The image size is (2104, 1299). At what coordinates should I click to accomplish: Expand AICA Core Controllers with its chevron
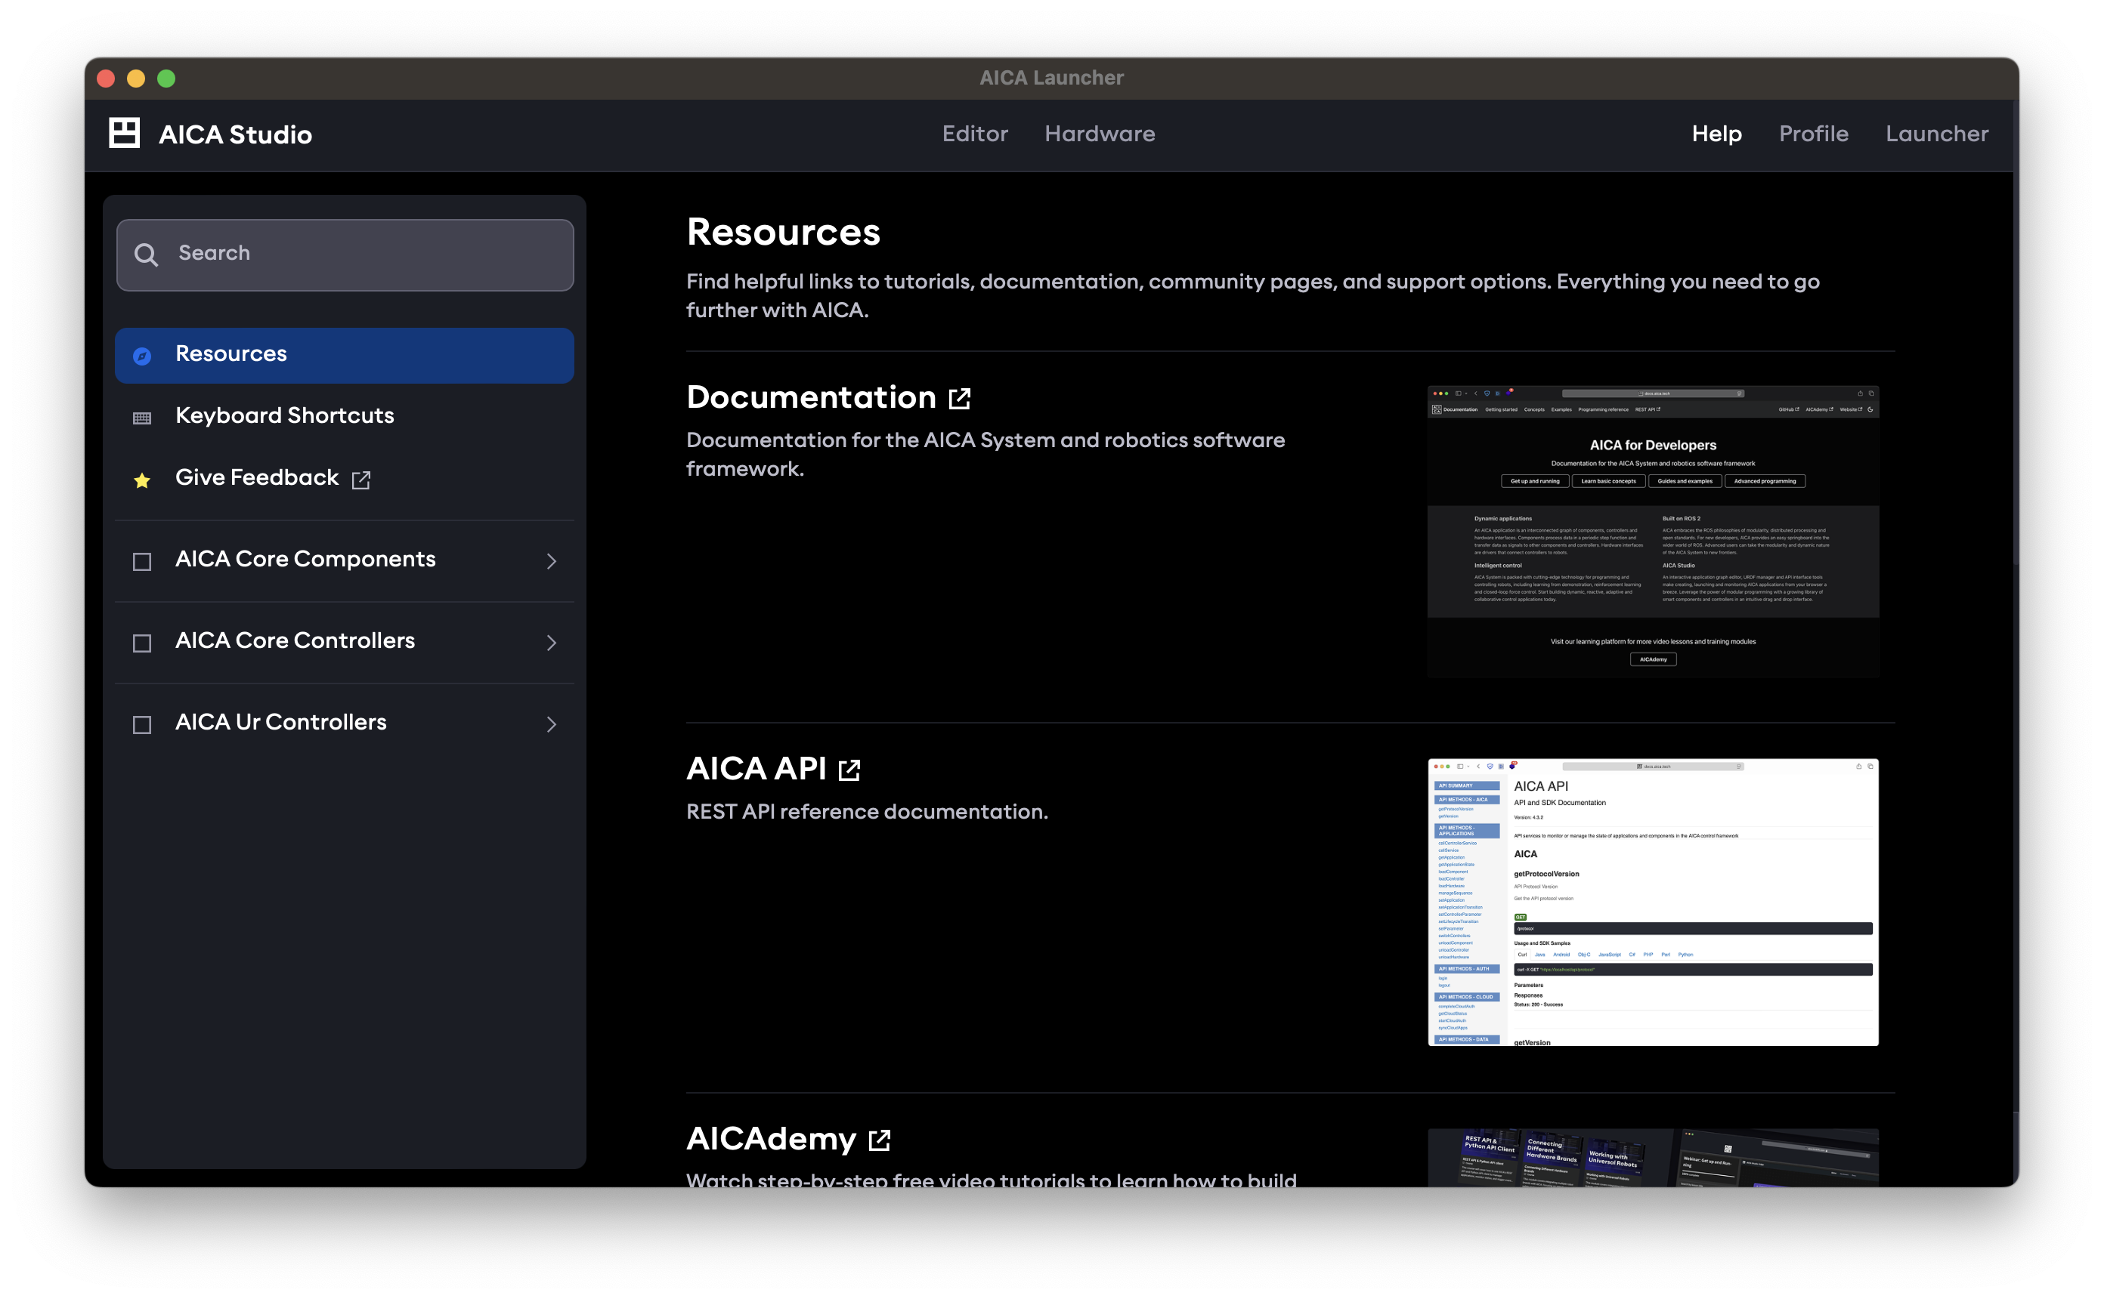coord(551,643)
